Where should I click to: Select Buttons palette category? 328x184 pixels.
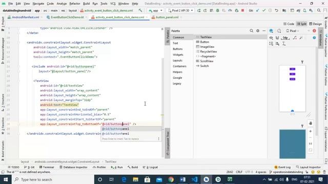pyautogui.click(x=181, y=49)
